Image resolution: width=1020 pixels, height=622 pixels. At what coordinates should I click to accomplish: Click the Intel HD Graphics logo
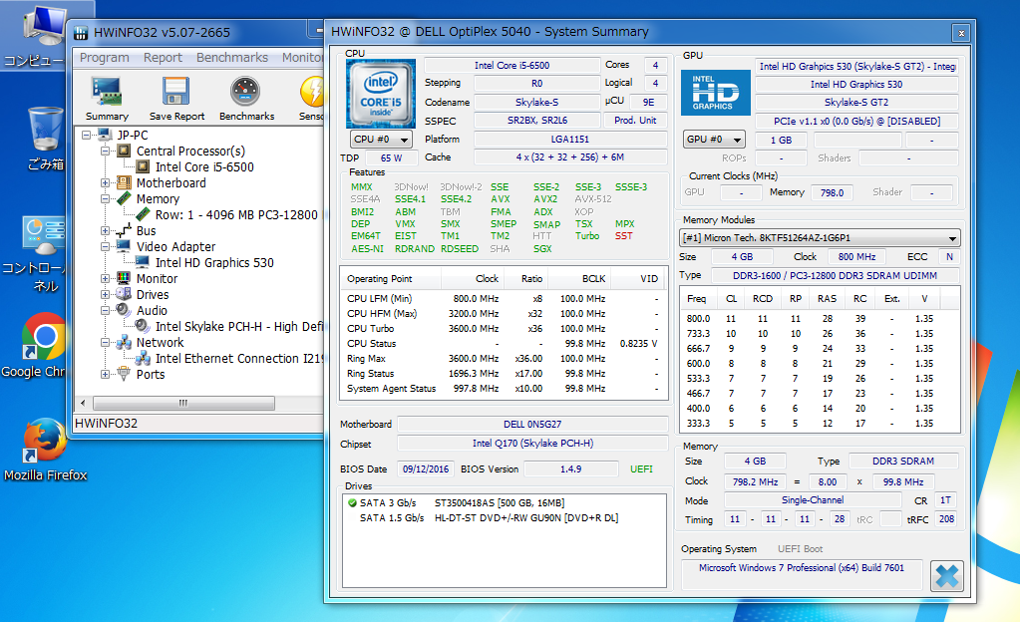coord(715,93)
